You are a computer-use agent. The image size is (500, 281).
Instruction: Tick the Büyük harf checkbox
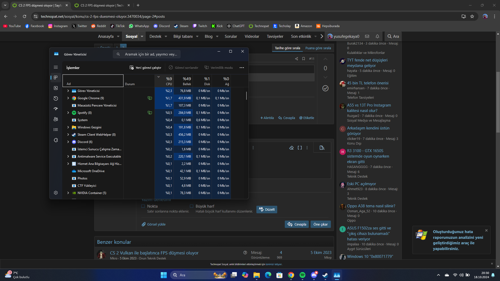192,206
